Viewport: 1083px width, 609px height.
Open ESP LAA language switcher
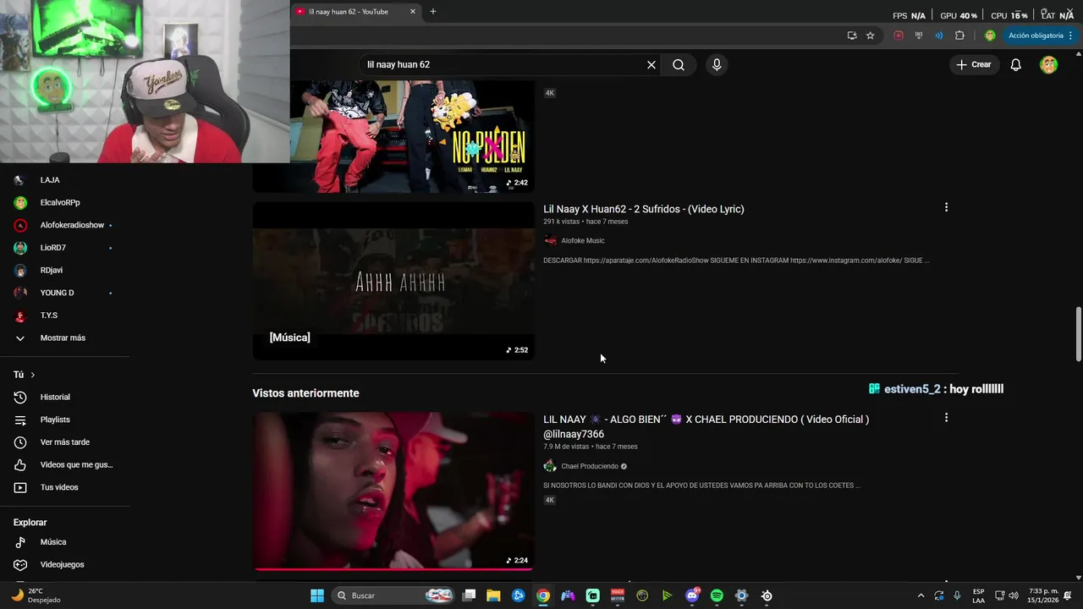tap(978, 595)
